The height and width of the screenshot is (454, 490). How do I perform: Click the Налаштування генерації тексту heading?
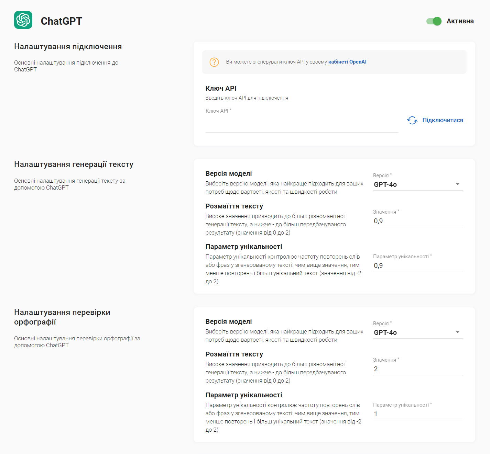(74, 164)
